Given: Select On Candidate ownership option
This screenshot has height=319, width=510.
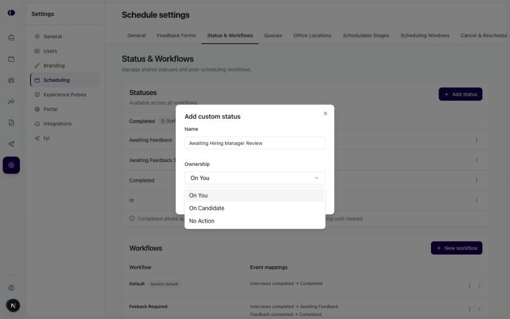Looking at the screenshot, I should point(254,208).
